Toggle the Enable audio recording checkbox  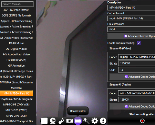coord(139,43)
